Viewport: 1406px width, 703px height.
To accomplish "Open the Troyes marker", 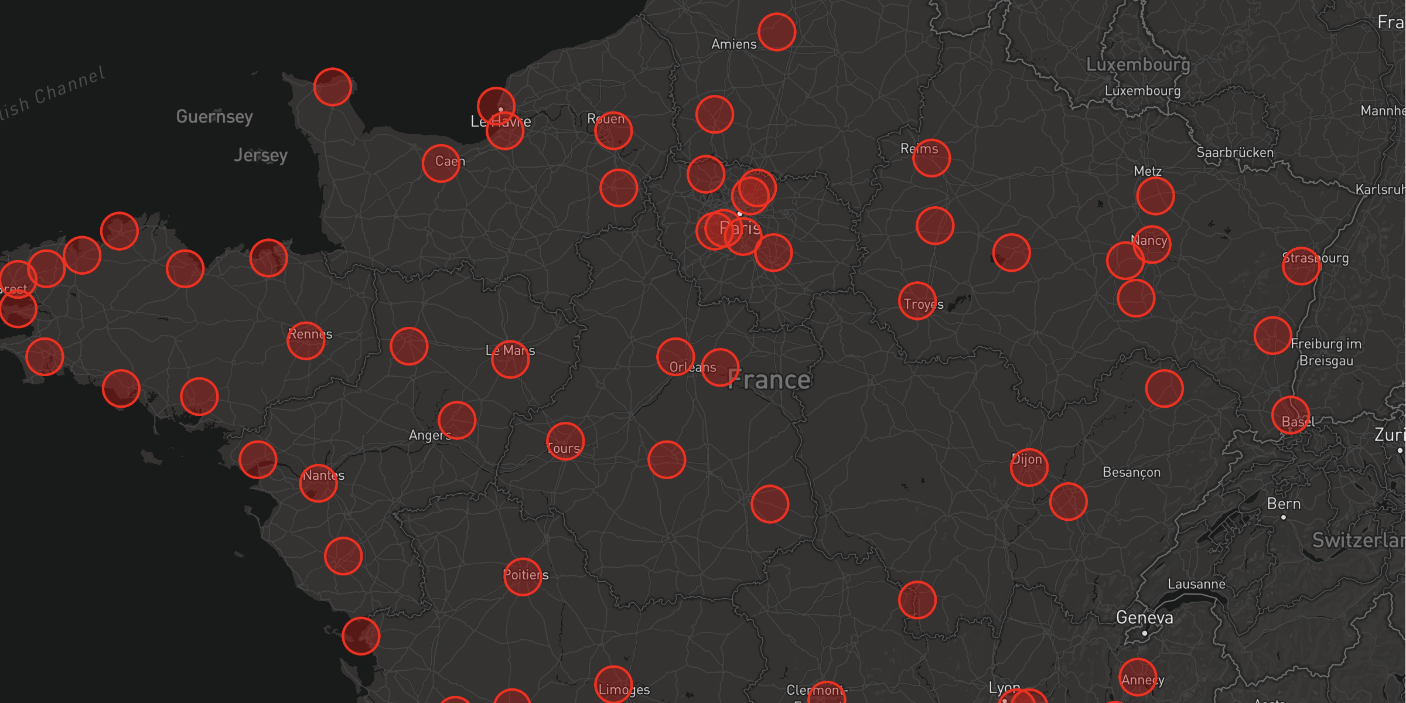I will pyautogui.click(x=917, y=301).
